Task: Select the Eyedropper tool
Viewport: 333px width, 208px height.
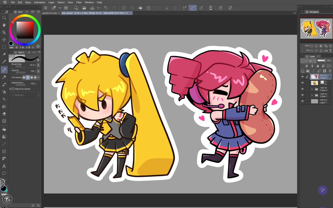Action: point(4,62)
